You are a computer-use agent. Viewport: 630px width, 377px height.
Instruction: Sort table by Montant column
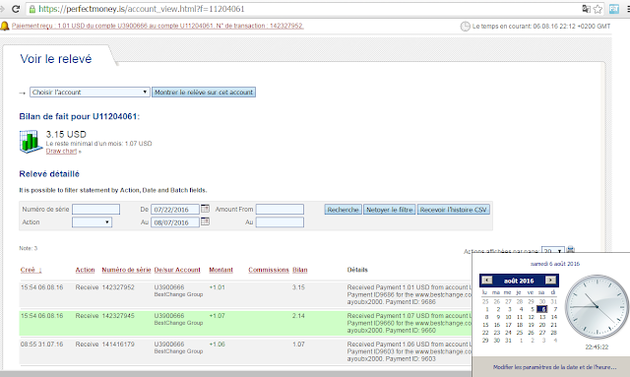pyautogui.click(x=220, y=270)
